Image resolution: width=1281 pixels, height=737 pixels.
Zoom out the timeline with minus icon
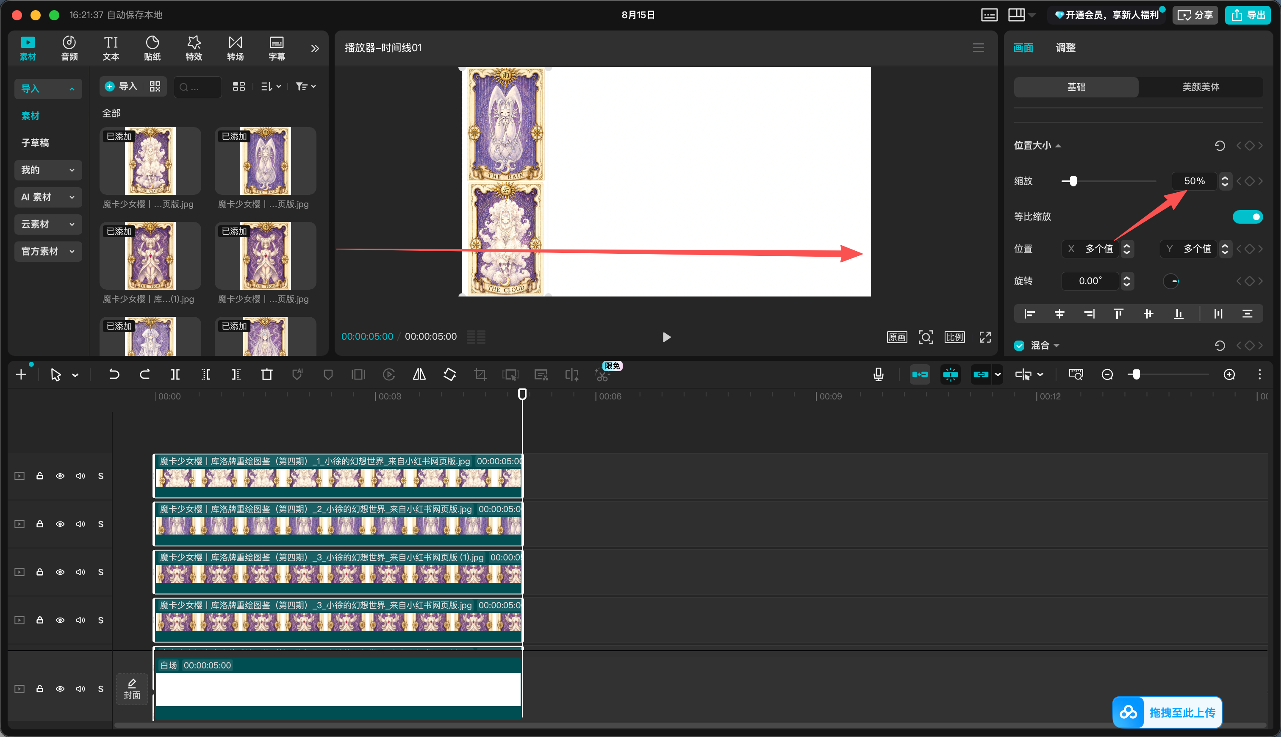click(x=1107, y=374)
